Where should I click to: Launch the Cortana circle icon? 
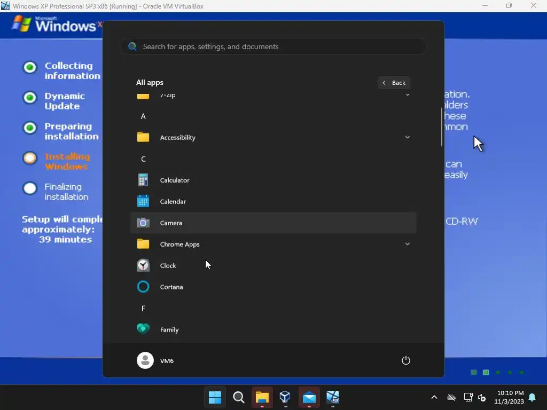pyautogui.click(x=143, y=287)
